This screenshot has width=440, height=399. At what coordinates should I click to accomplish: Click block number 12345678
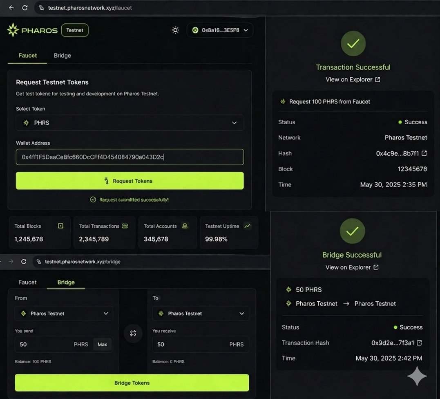pos(412,169)
